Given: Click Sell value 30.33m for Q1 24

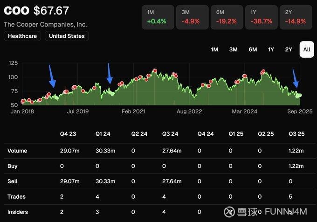Looking at the screenshot, I should tap(105, 181).
